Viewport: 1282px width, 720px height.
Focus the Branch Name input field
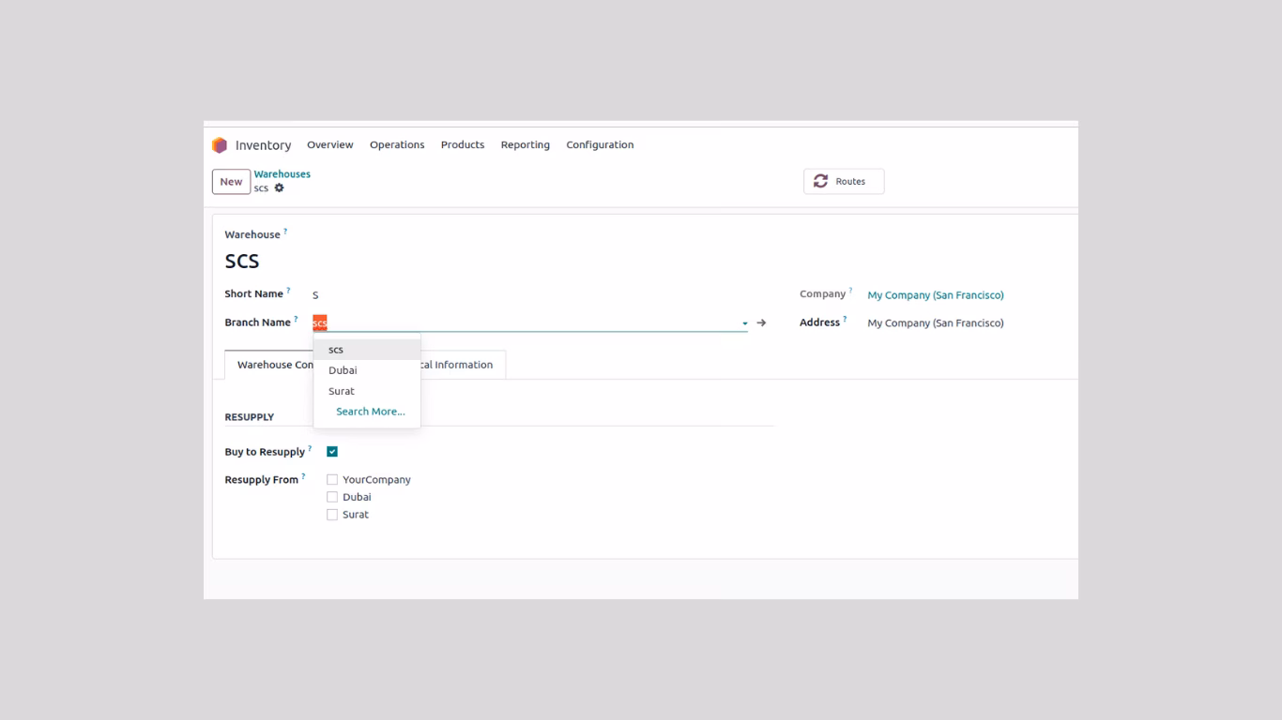526,322
